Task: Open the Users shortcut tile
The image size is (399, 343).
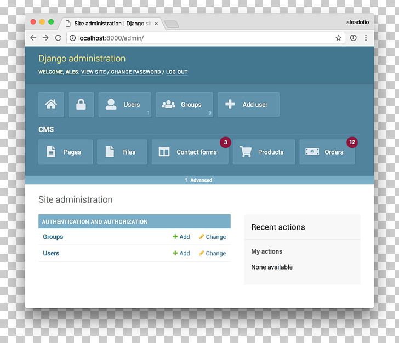Action: [125, 105]
